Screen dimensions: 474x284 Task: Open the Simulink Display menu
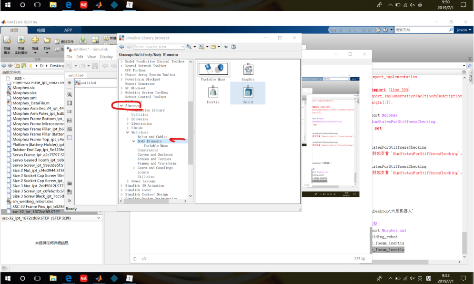tap(106, 57)
